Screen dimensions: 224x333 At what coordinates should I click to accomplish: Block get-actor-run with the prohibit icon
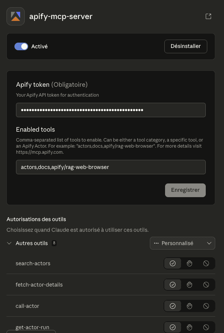click(206, 327)
